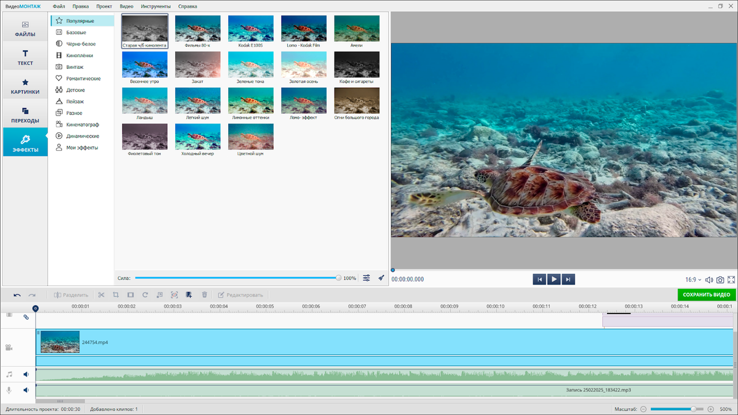Viewport: 738px width, 415px height.
Task: Click the video track camera icon
Action: point(9,347)
